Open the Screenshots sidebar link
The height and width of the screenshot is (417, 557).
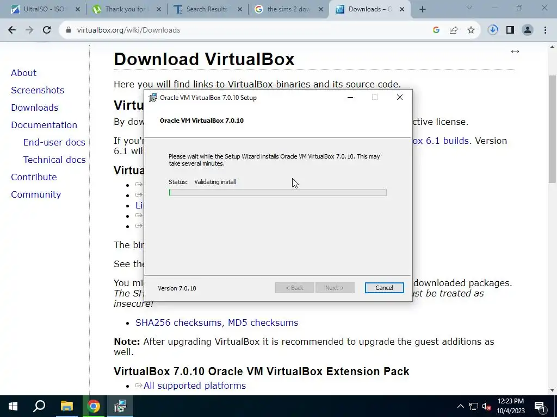click(38, 90)
